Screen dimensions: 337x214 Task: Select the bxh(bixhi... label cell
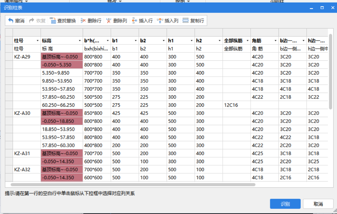coord(97,49)
